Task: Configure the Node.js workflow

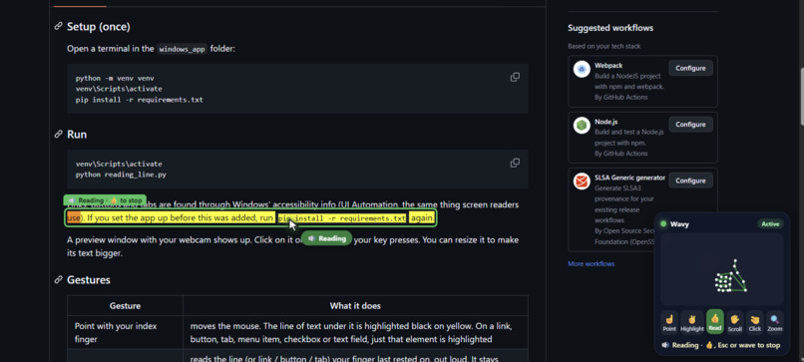Action: point(690,124)
